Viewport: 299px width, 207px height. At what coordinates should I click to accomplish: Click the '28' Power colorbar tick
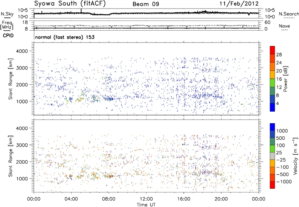point(279,55)
